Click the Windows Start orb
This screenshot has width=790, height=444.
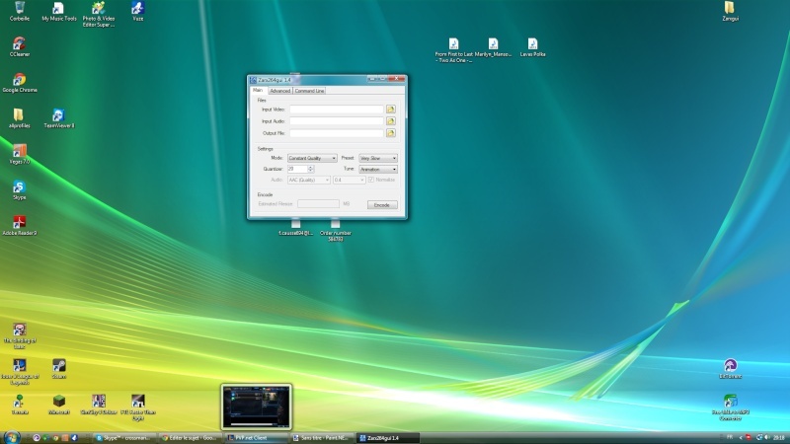[x=12, y=437]
